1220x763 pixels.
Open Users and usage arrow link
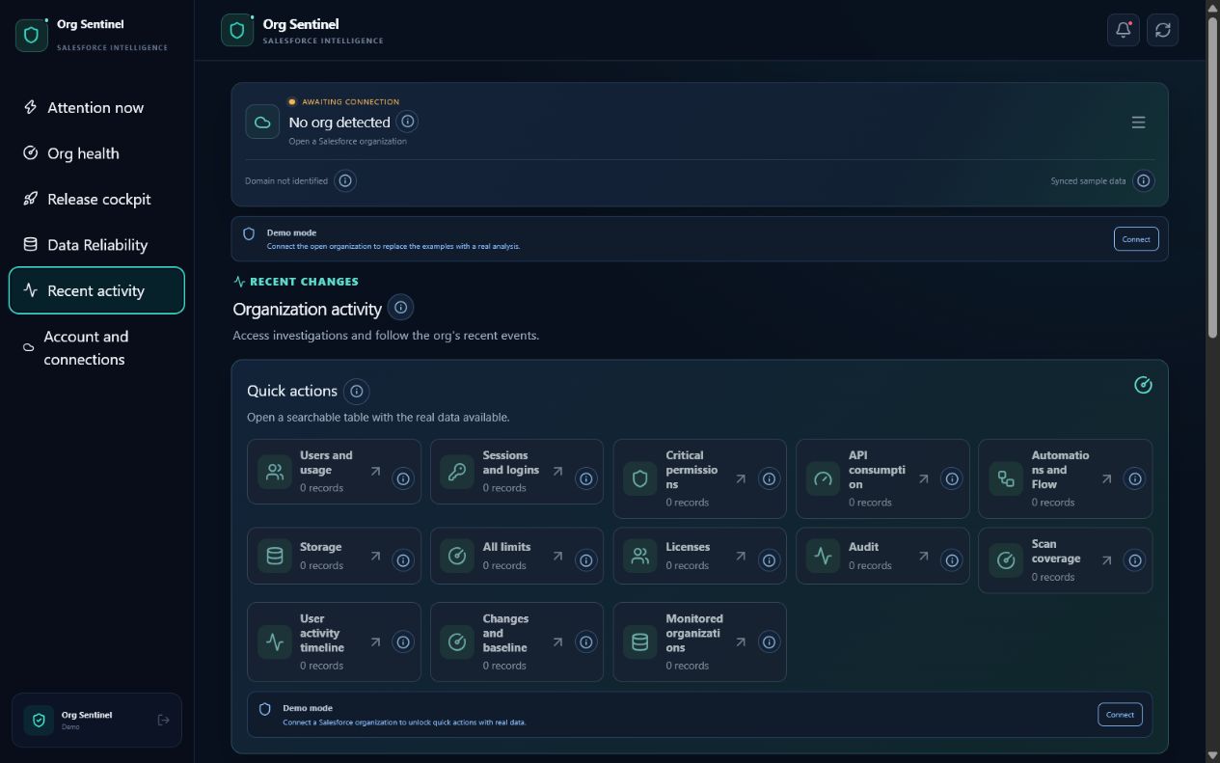375,472
